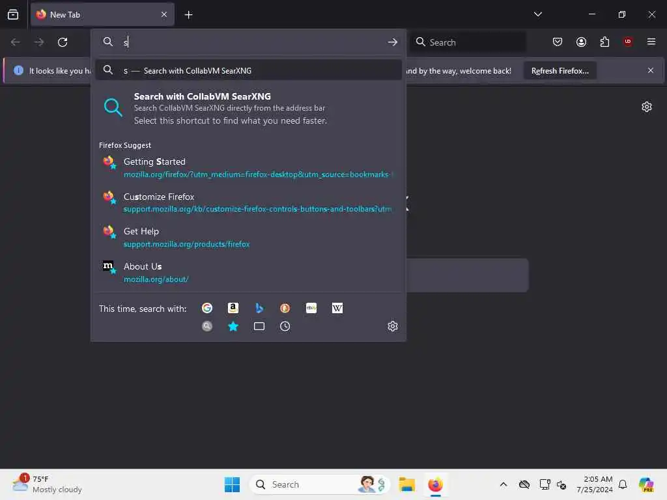Open File Explorer from the taskbar
Screen dimensions: 667x500
(x=406, y=484)
